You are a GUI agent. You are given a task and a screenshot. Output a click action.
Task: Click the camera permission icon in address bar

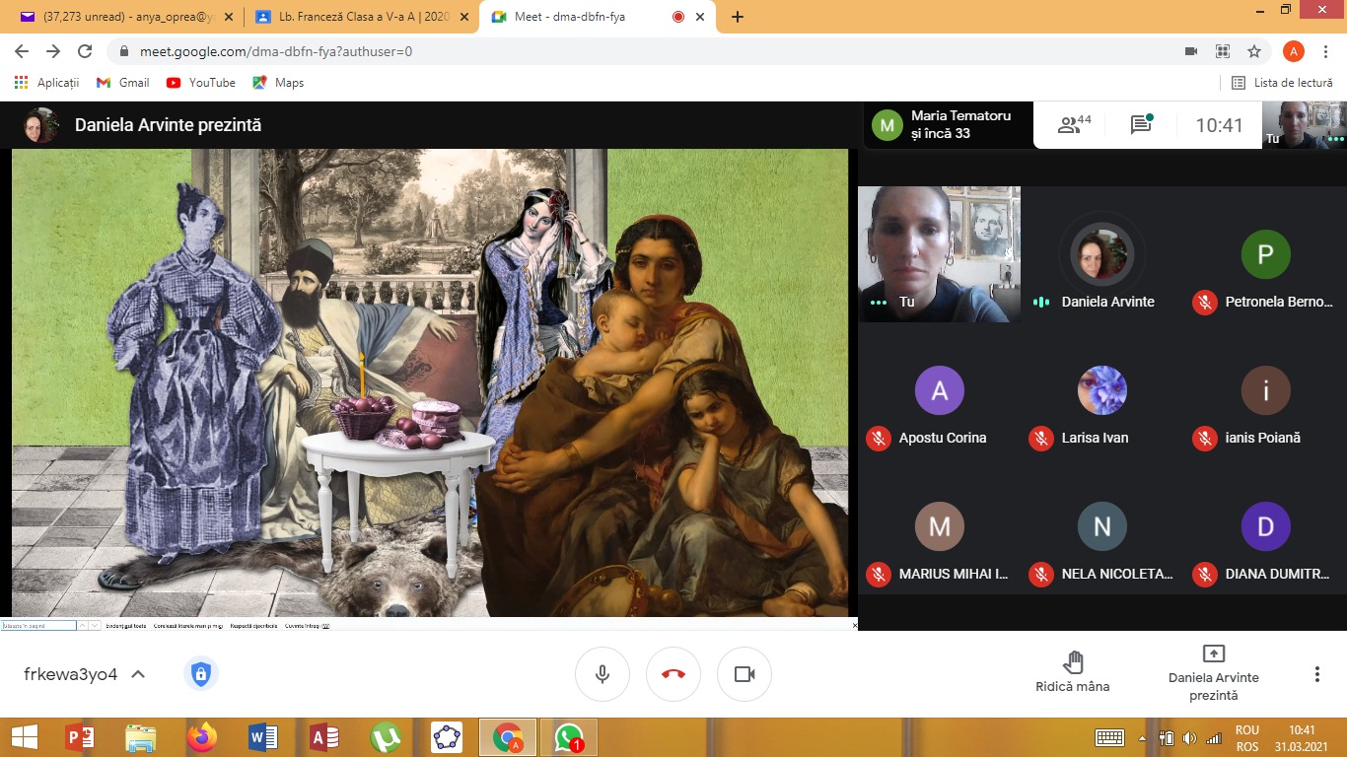coord(1190,51)
